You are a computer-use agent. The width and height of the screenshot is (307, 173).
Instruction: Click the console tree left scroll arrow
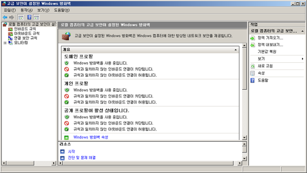[4, 163]
